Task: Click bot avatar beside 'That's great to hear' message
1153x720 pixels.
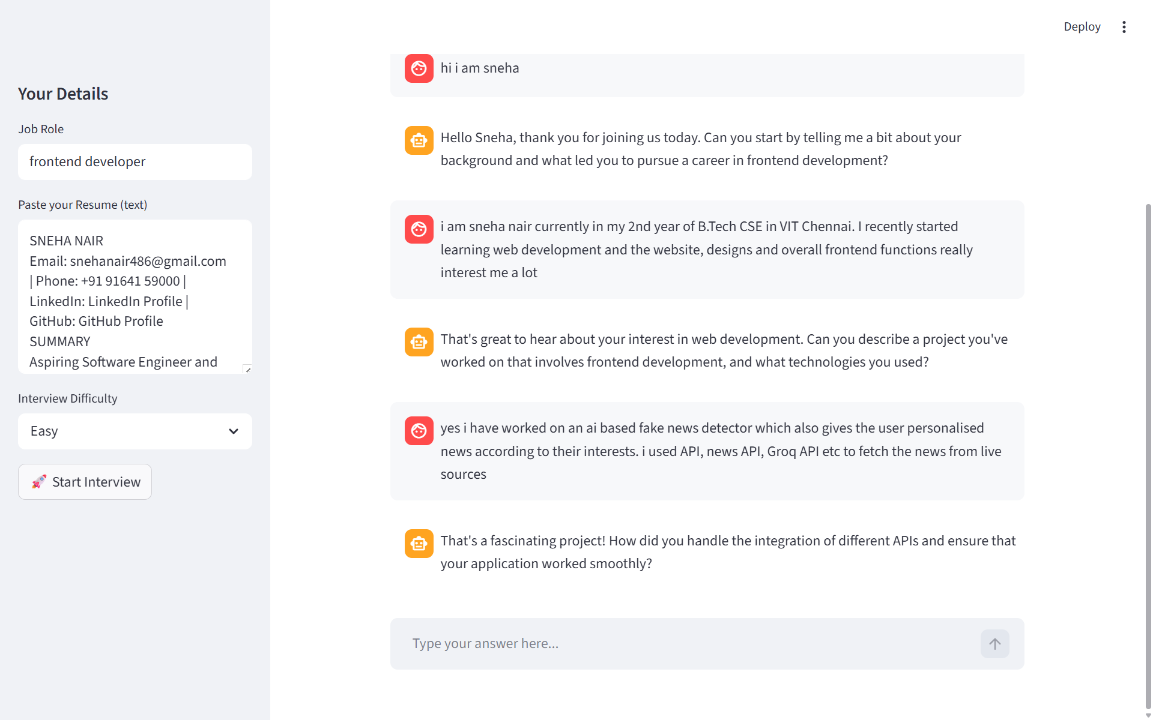Action: coord(419,342)
